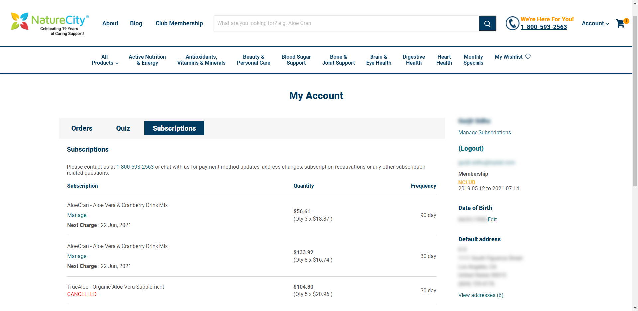Click membership dates 2019-05-12 to 2021-07-14
638x311 pixels.
488,188
